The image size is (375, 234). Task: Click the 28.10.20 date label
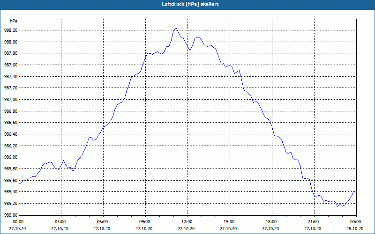tap(355, 228)
